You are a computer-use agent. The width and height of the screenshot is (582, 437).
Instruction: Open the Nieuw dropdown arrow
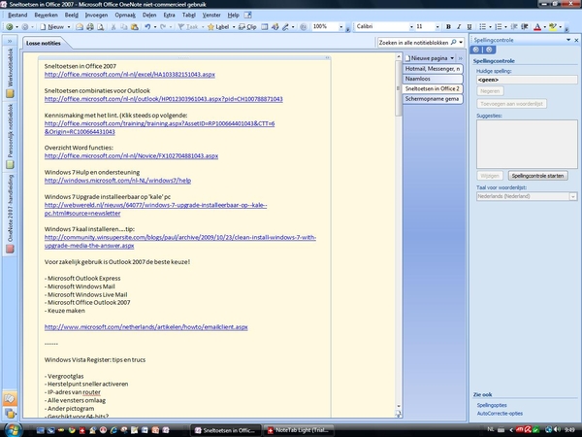(69, 27)
